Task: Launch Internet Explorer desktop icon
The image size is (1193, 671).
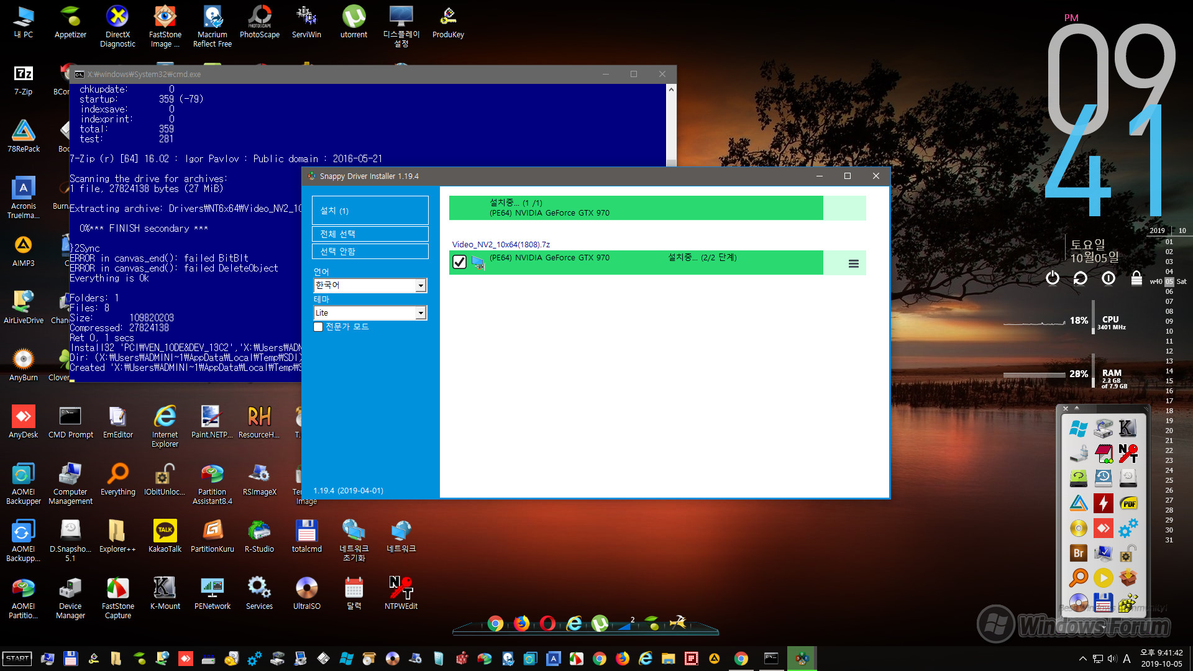Action: point(165,426)
